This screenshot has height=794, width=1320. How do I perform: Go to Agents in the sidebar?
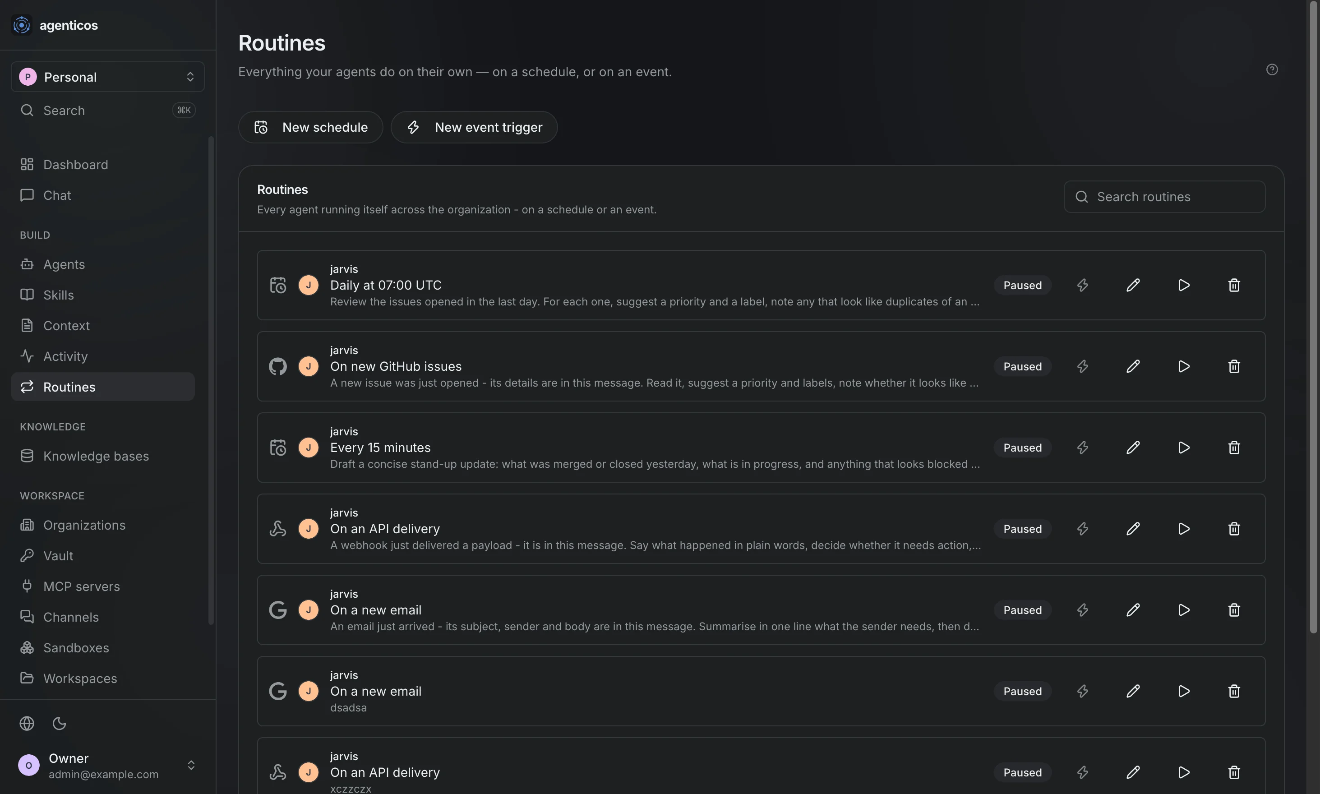[x=103, y=264]
